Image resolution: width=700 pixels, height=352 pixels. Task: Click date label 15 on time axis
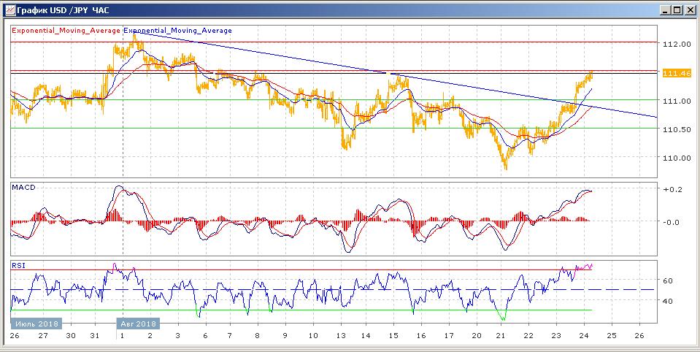(393, 336)
